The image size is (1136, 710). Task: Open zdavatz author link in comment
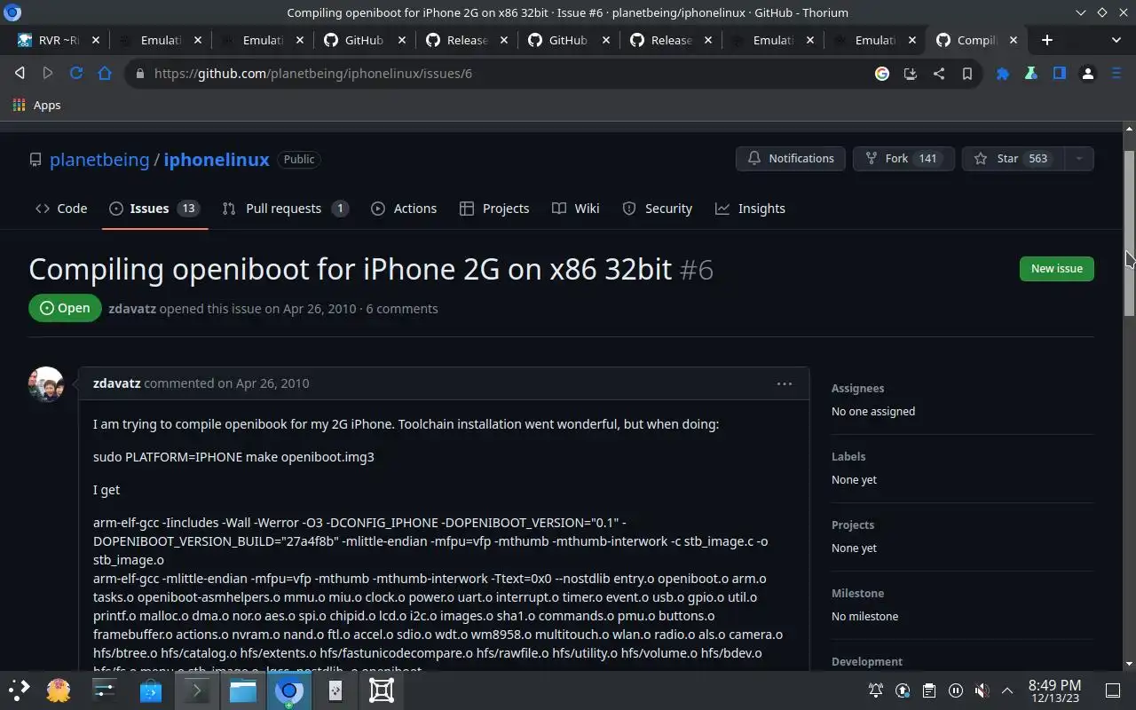[116, 383]
